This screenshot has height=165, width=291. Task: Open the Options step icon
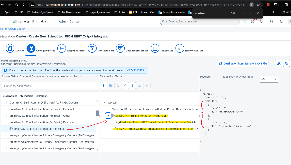coord(10,48)
